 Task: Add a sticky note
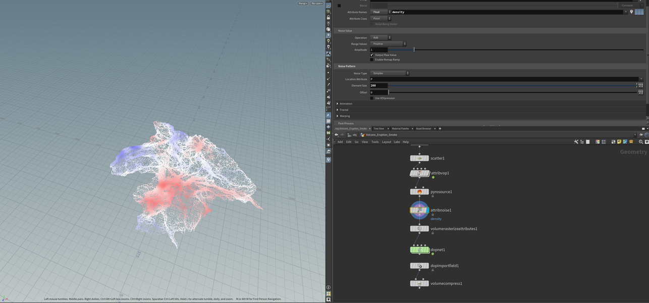pyautogui.click(x=619, y=142)
